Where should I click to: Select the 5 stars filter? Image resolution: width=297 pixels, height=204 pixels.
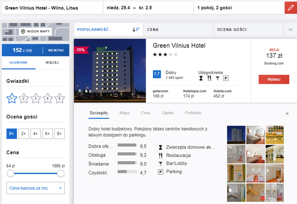pos(59,98)
